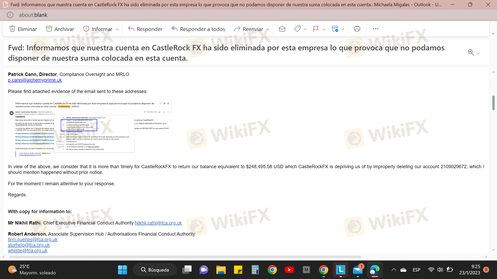Click the taskbar Búsqueda search box
Image resolution: width=497 pixels, height=279 pixels.
click(x=155, y=270)
